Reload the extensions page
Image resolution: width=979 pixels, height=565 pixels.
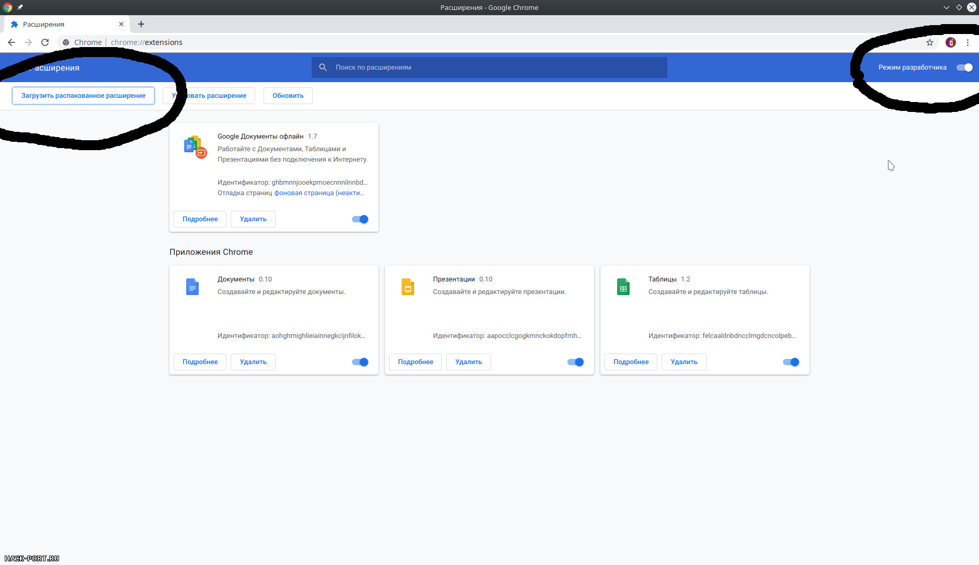point(45,42)
